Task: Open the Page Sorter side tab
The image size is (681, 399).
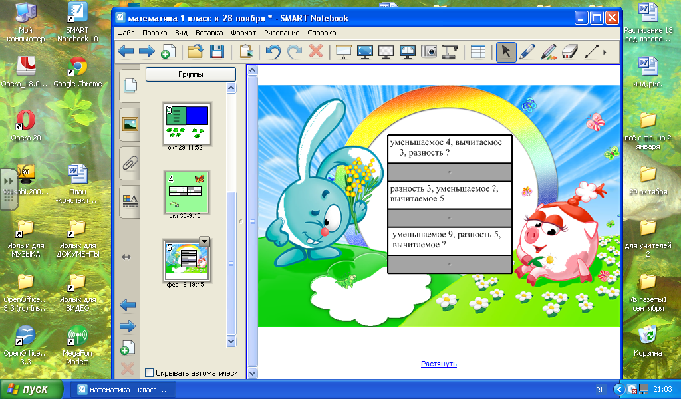Action: (x=130, y=86)
